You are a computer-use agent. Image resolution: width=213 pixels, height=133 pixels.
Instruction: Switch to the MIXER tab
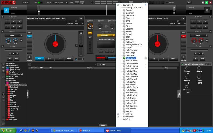tap(90, 21)
